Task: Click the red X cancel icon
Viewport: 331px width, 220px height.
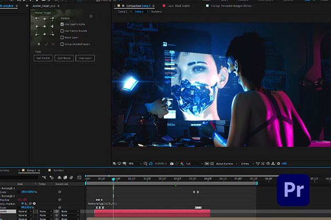Action: point(53,44)
